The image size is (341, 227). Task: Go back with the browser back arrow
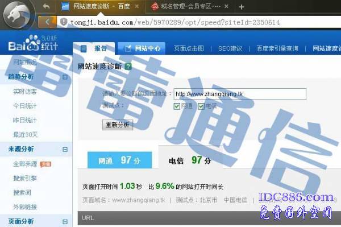tap(47, 22)
